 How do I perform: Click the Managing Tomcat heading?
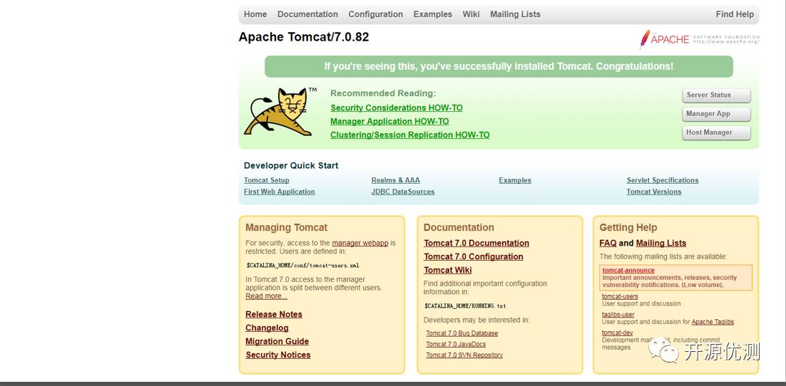point(286,227)
